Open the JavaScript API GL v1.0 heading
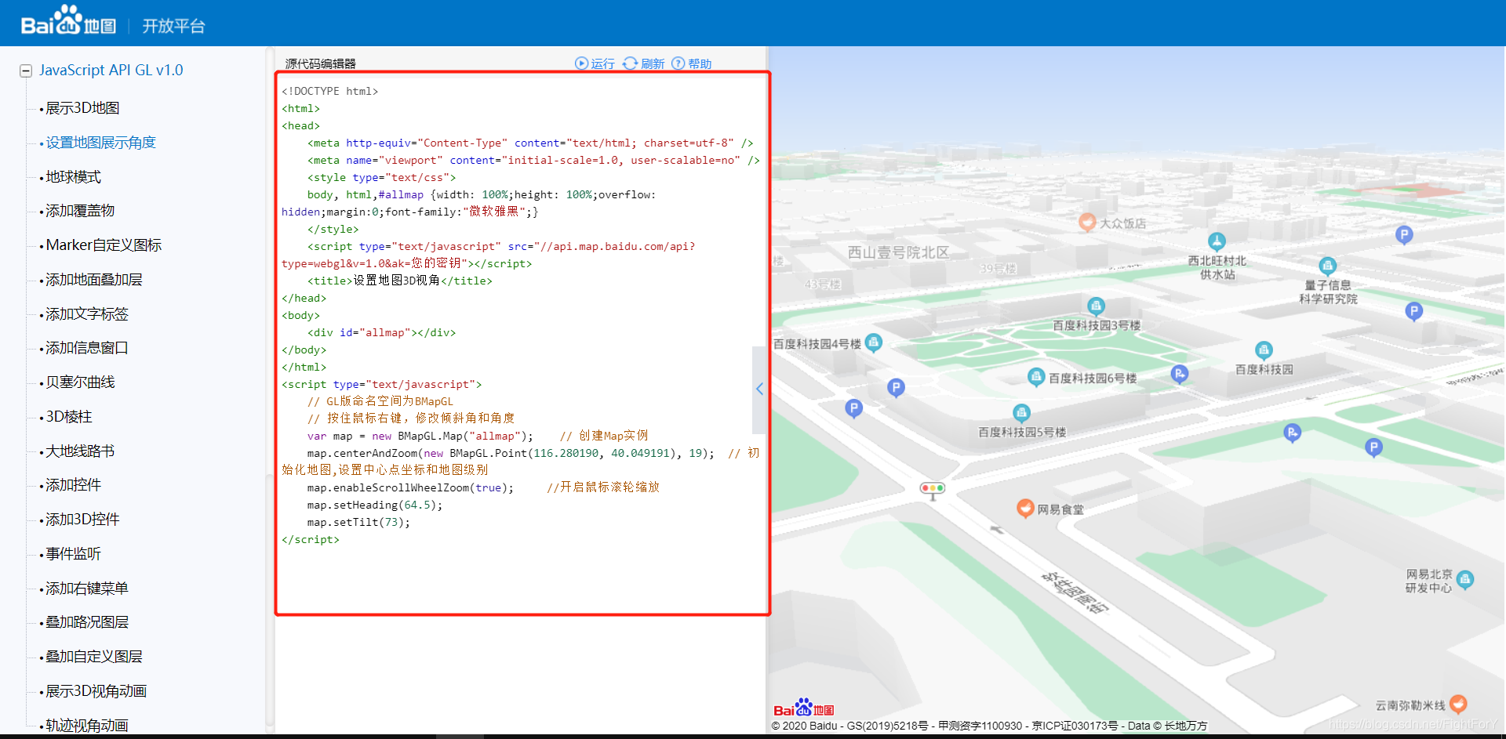The image size is (1506, 739). point(111,70)
